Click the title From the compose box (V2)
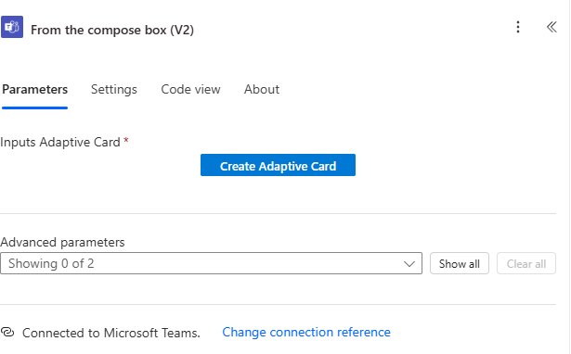Viewport: 571px width, 354px height. coord(112,30)
